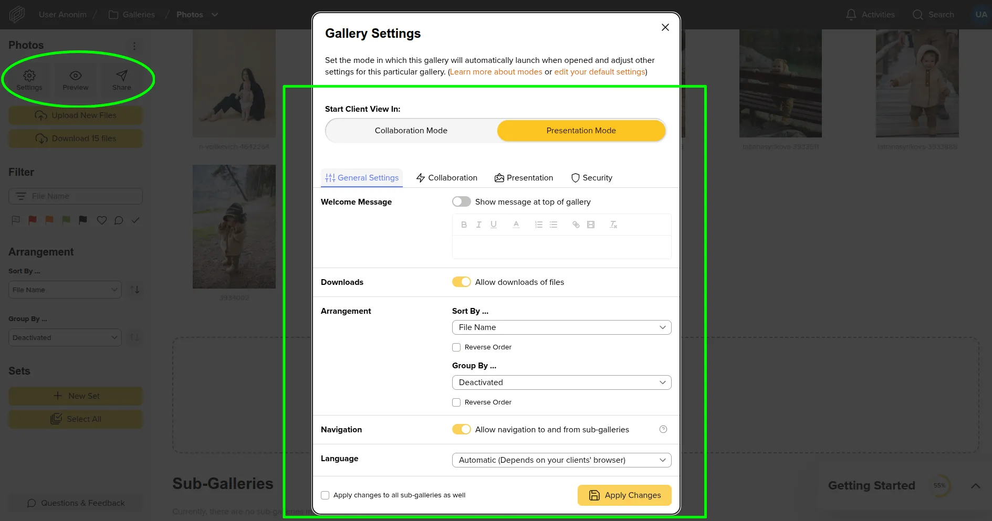Filter photos by comment bubble
The image size is (992, 521).
(118, 220)
